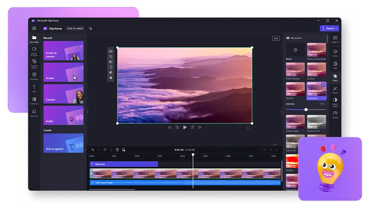
Task: Open the Adjust colors panel
Action: click(x=335, y=102)
